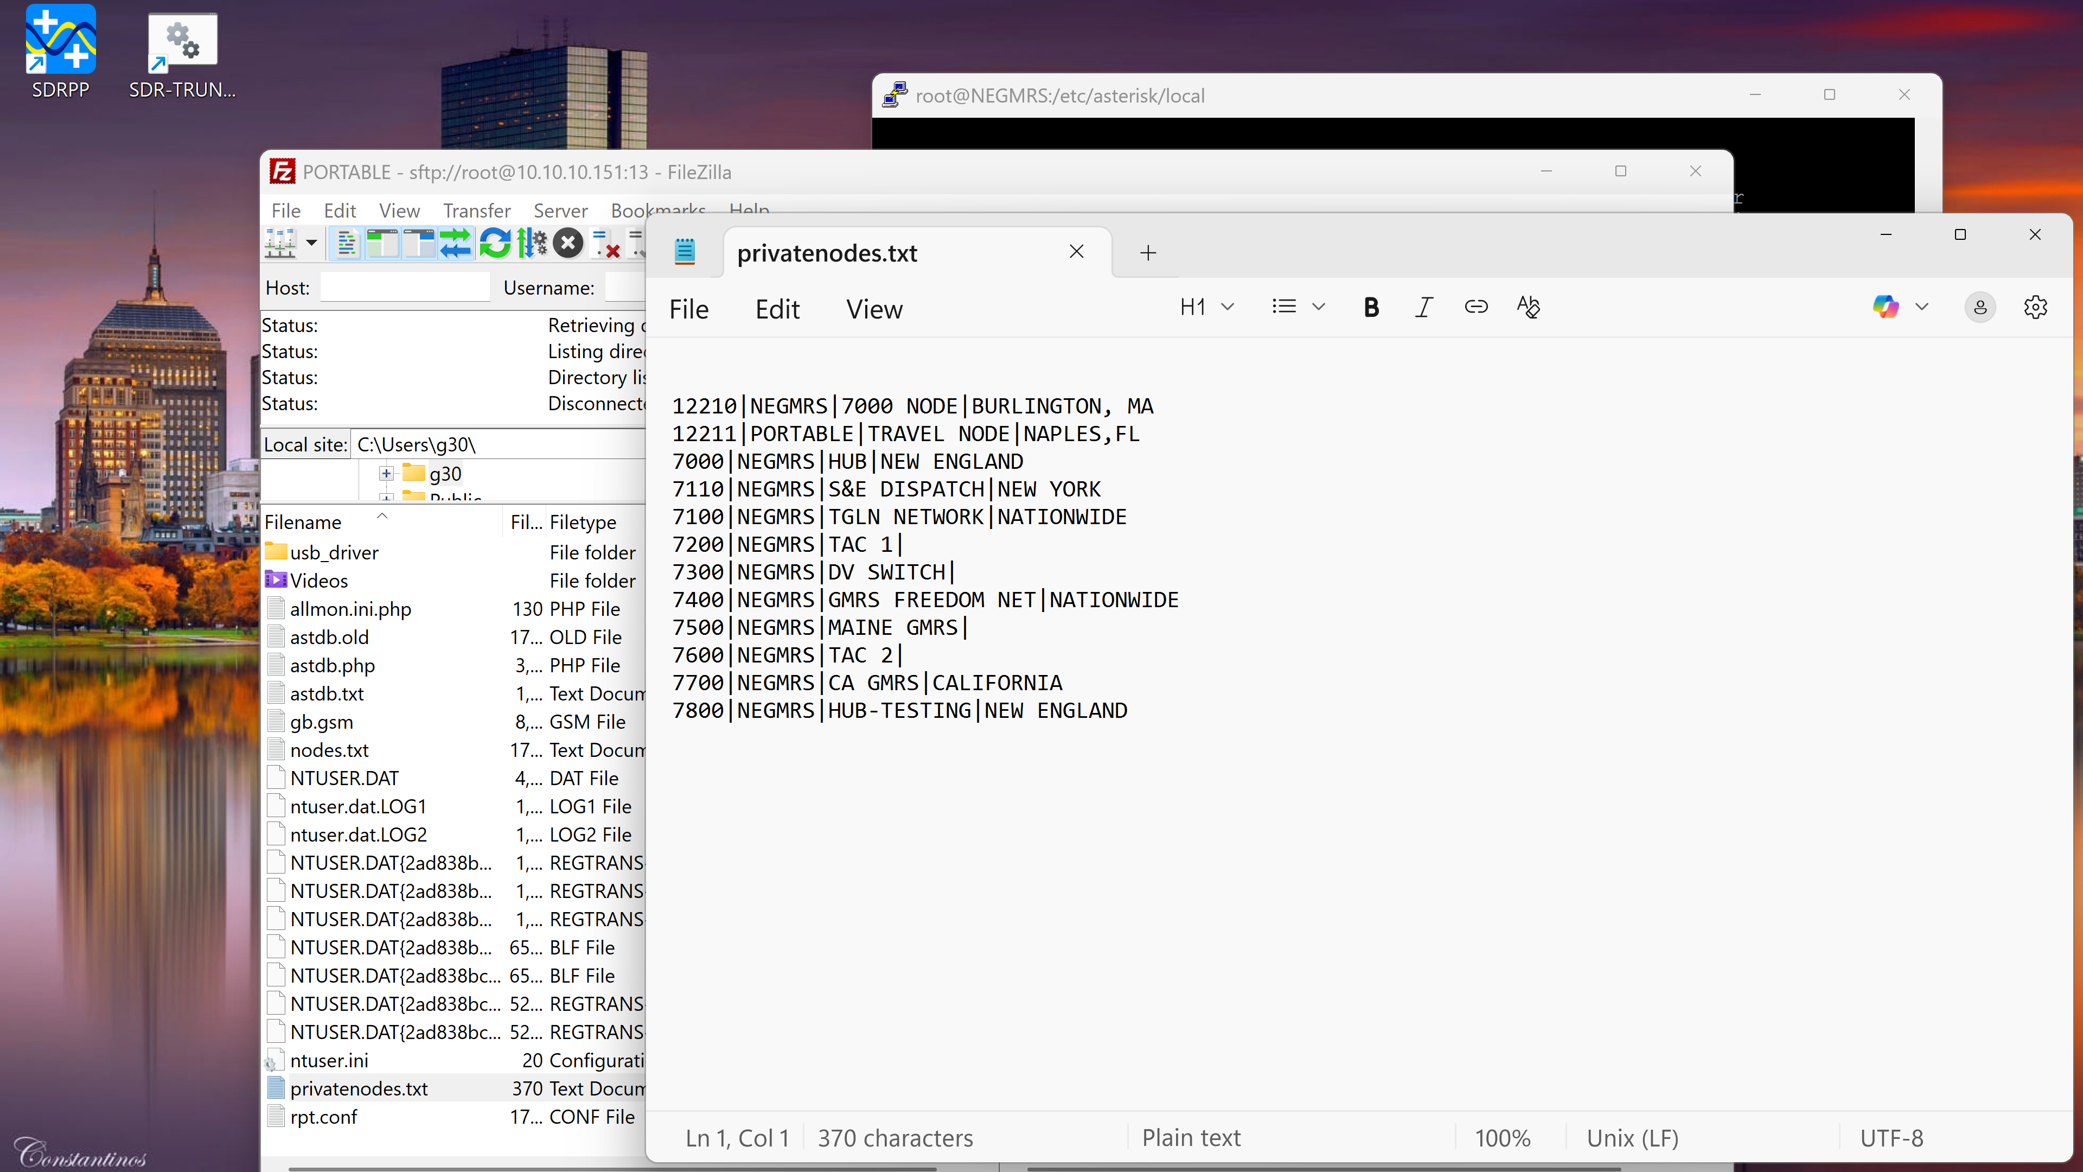
Task: Expand the g30 folder tree node
Action: tap(387, 474)
